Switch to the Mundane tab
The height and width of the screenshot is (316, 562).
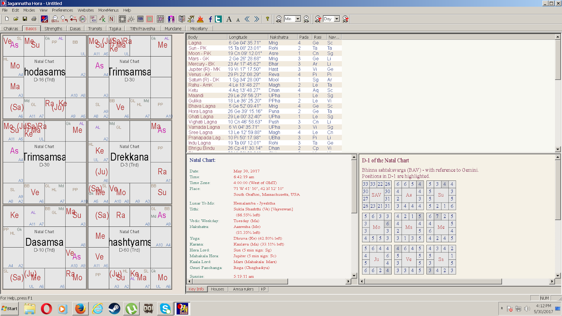point(173,28)
